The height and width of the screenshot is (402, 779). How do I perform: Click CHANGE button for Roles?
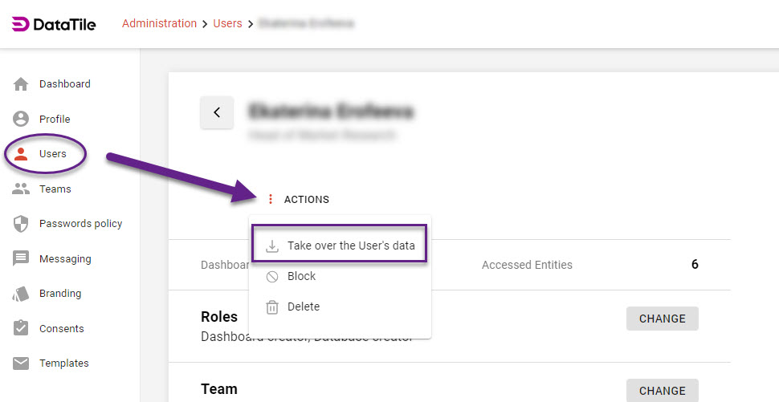662,319
